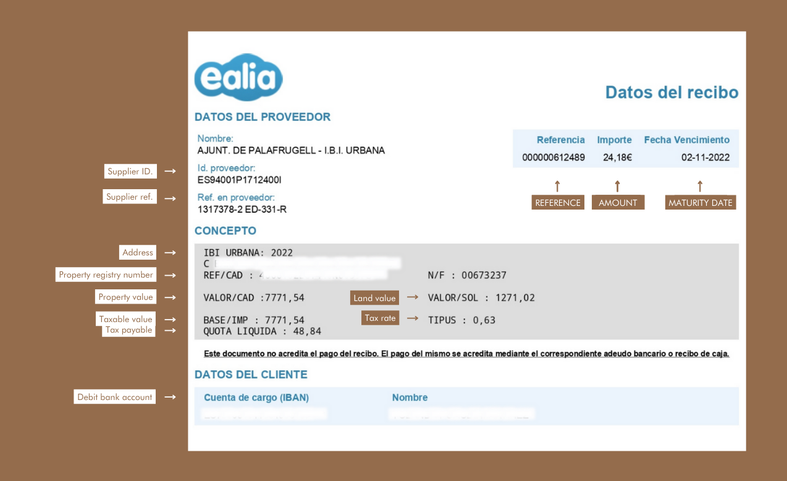Screen dimensions: 787x481
Task: Select the supplier ID ES94001P1712400I text
Action: pyautogui.click(x=240, y=180)
